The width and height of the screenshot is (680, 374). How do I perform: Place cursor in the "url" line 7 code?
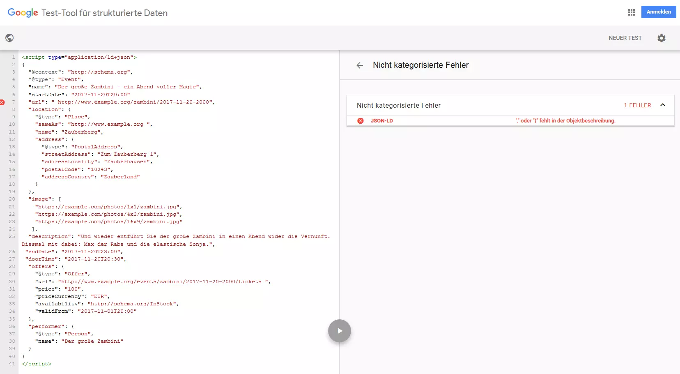tap(123, 102)
